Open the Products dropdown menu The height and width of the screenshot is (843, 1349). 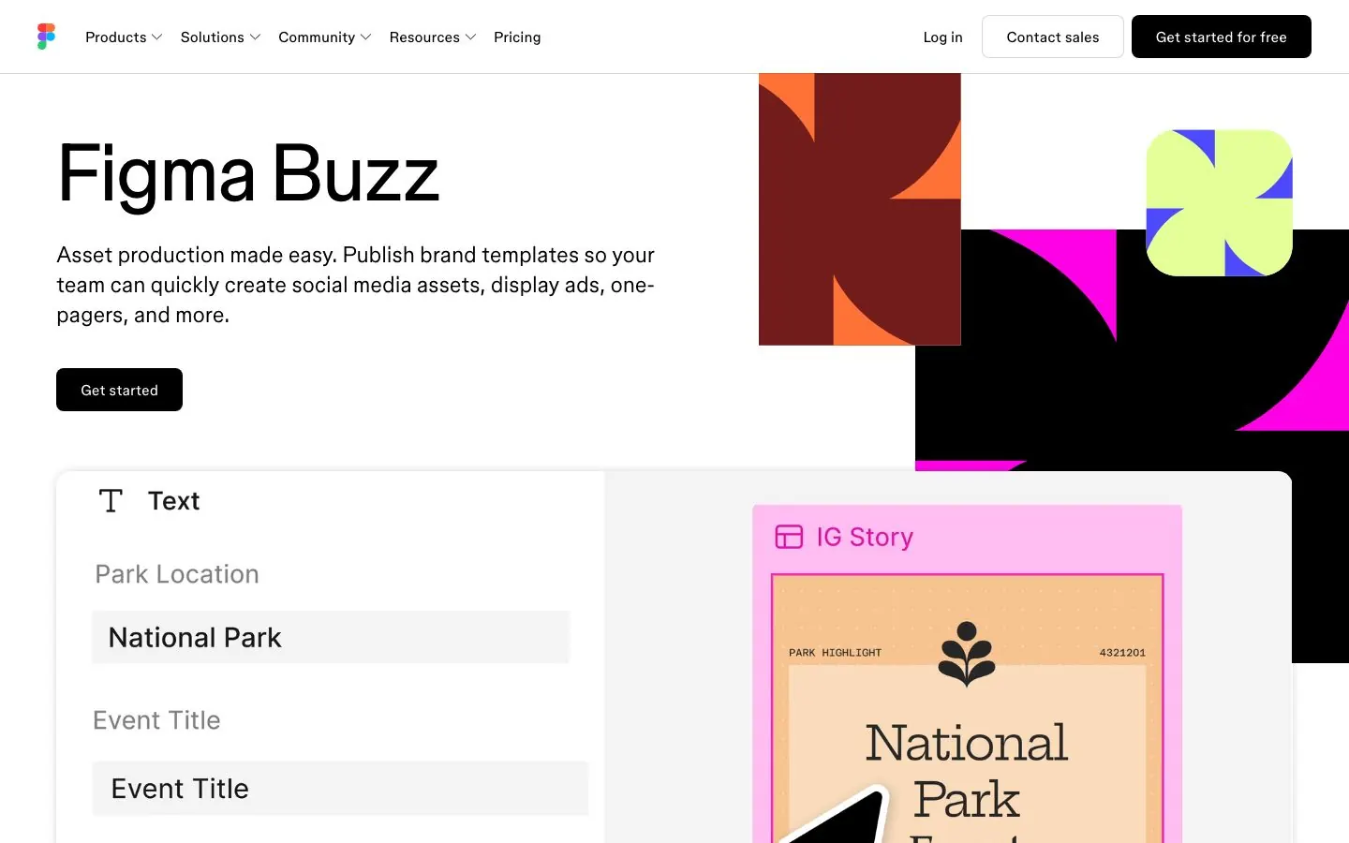124,37
